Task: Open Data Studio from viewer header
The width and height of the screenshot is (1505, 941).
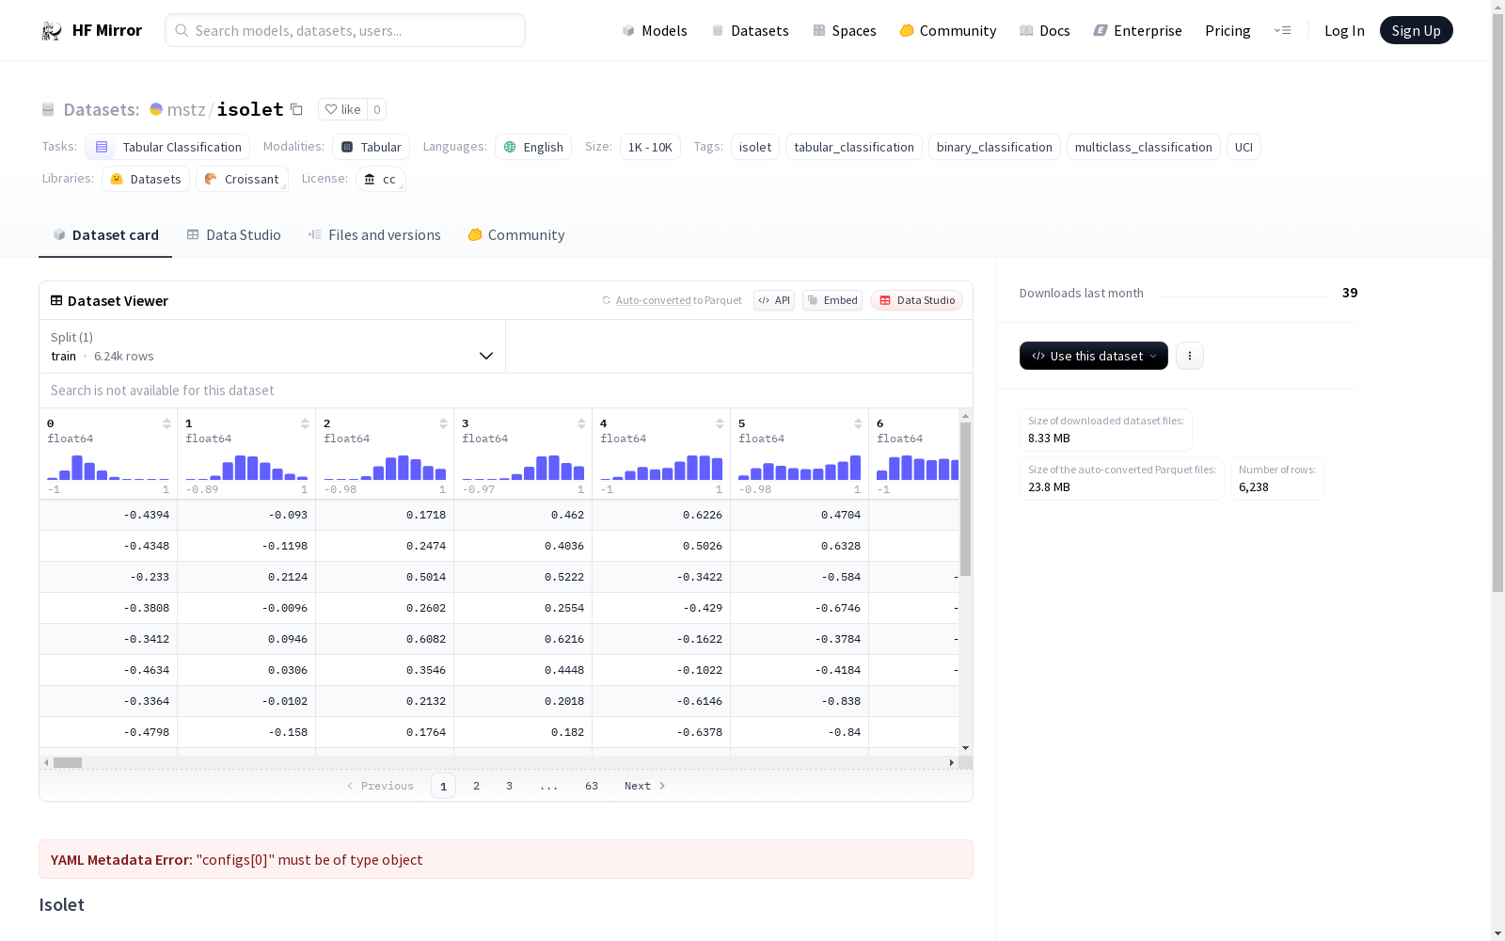Action: pos(916,300)
